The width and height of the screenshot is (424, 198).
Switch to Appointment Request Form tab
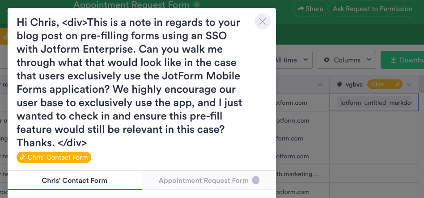click(204, 181)
